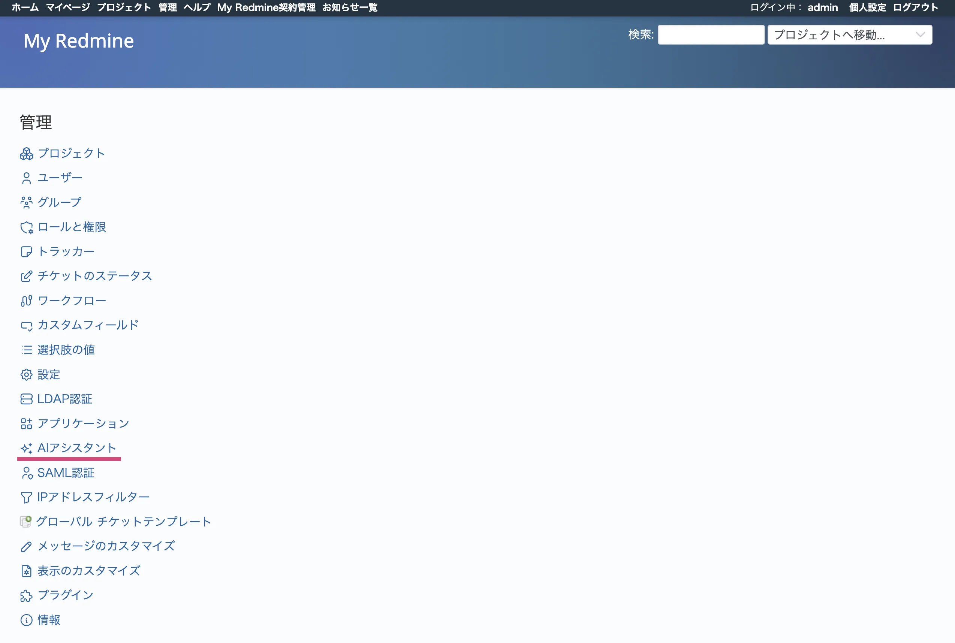Click the Projects cubes icon

pos(26,154)
